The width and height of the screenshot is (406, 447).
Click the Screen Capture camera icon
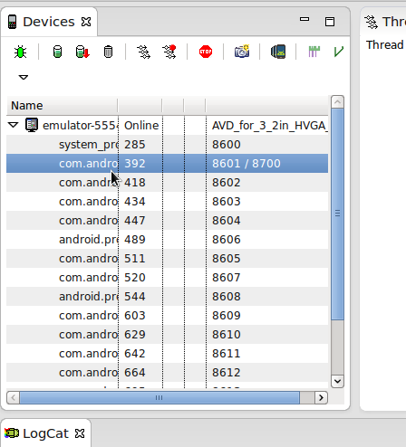pos(242,52)
